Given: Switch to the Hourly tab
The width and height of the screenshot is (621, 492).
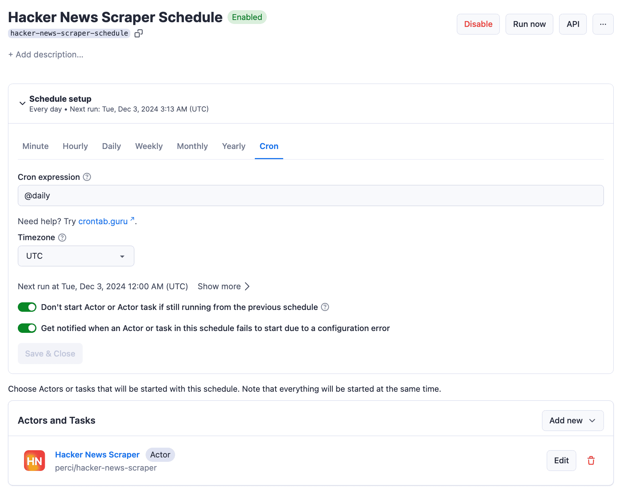Looking at the screenshot, I should click(75, 146).
